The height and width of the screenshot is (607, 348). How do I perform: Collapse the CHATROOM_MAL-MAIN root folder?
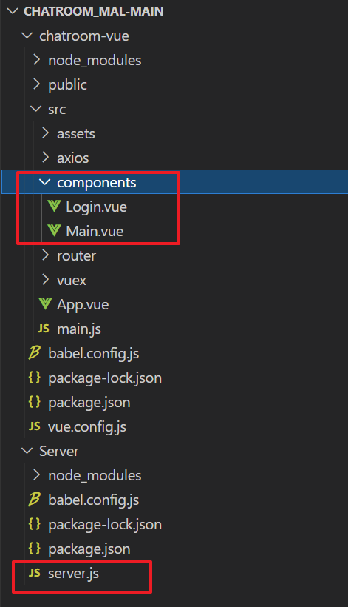(13, 11)
